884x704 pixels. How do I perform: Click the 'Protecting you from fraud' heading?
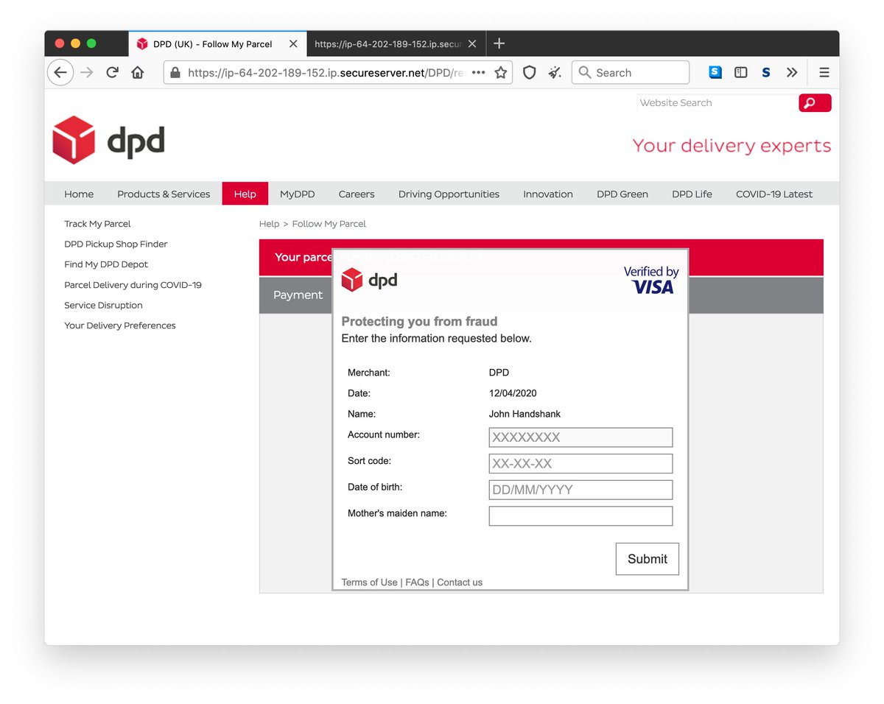coord(419,321)
